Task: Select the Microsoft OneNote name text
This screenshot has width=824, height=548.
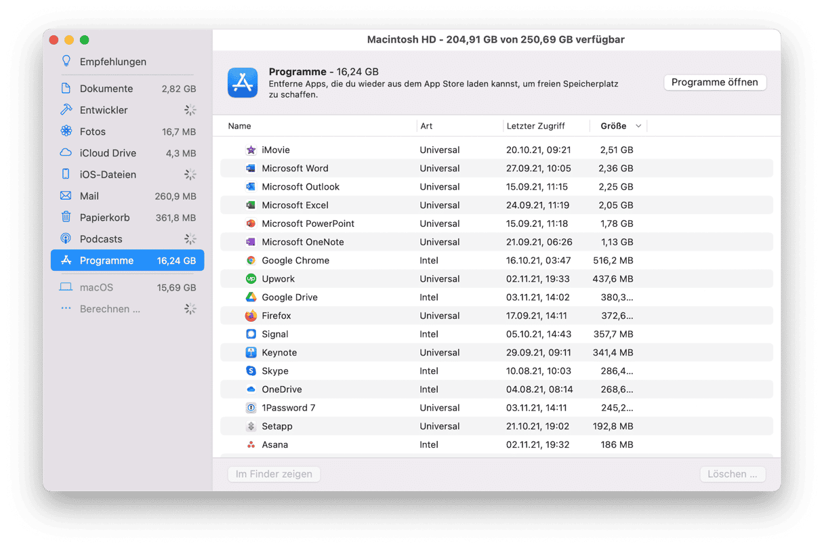Action: click(303, 242)
